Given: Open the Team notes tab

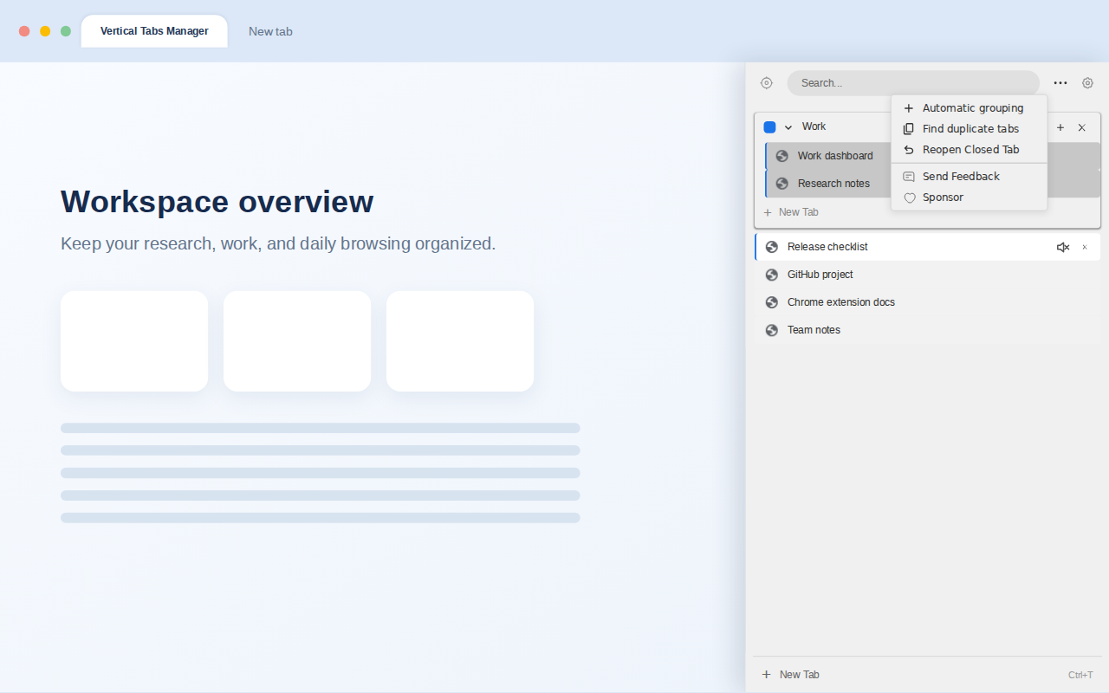Looking at the screenshot, I should 928,330.
